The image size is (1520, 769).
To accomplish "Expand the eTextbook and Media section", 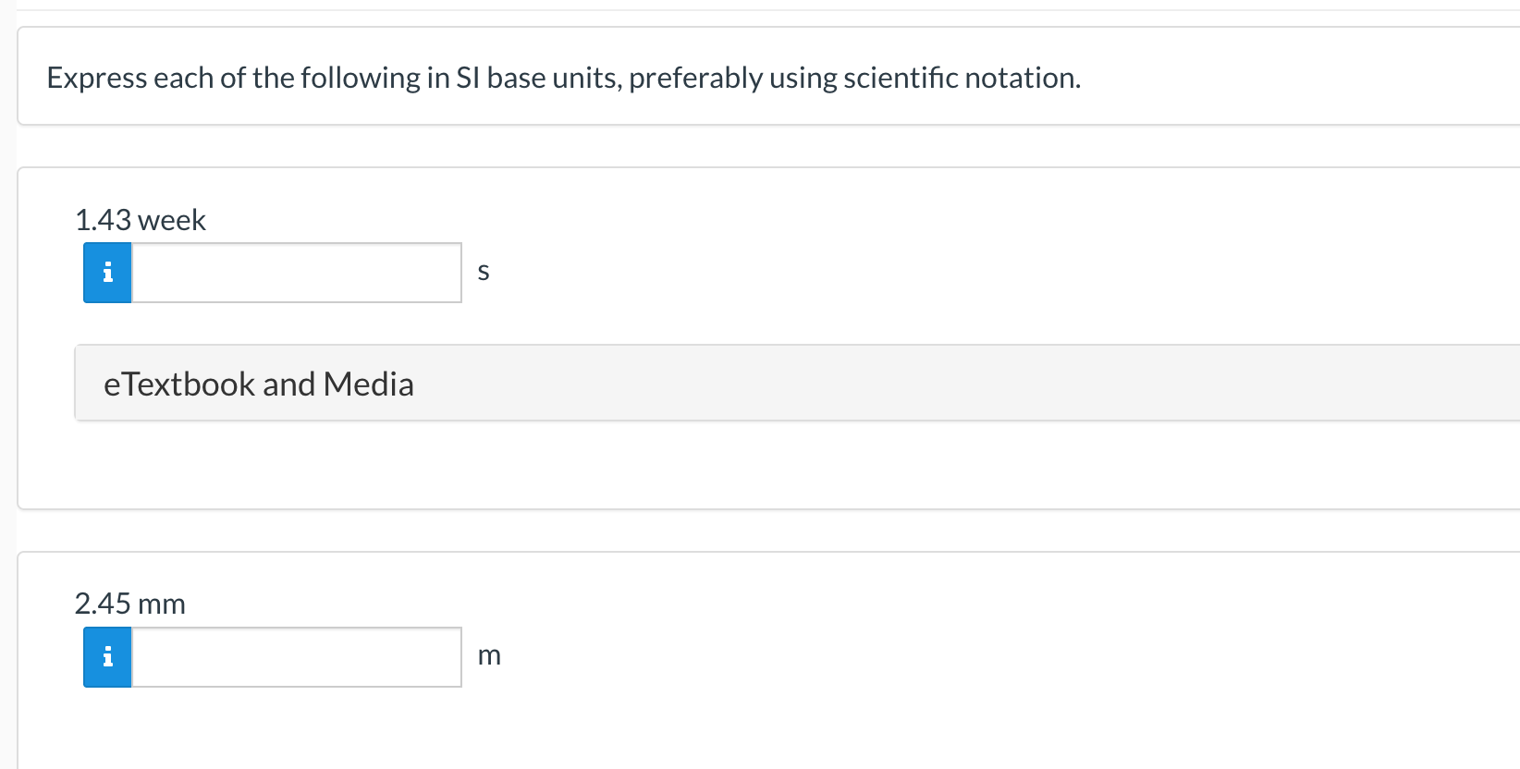I will [x=259, y=384].
